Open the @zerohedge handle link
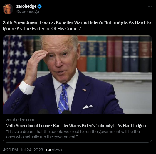The height and width of the screenshot is (154, 156). pyautogui.click(x=28, y=12)
